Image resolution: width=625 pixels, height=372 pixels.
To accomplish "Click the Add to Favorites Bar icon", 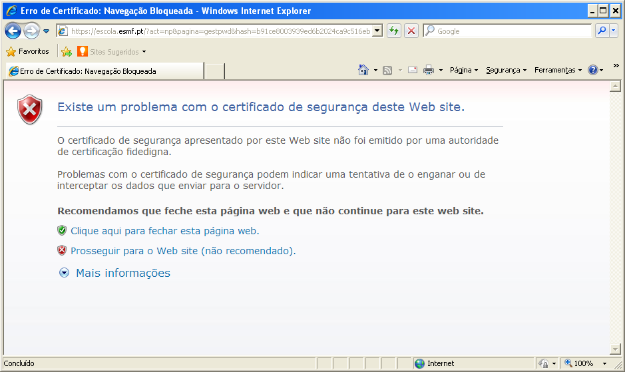I will tap(67, 51).
